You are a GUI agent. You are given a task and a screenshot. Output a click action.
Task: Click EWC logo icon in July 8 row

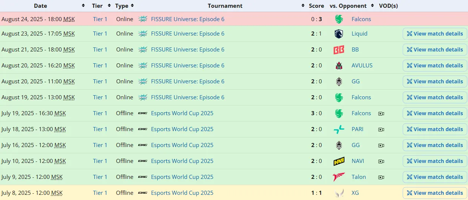143,193
